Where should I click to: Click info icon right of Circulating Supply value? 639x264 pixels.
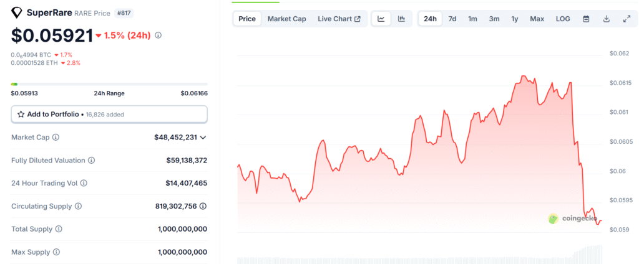coord(203,206)
